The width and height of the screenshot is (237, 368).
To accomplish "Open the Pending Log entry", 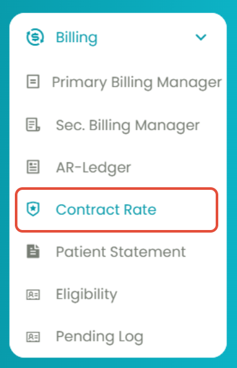I will 99,337.
